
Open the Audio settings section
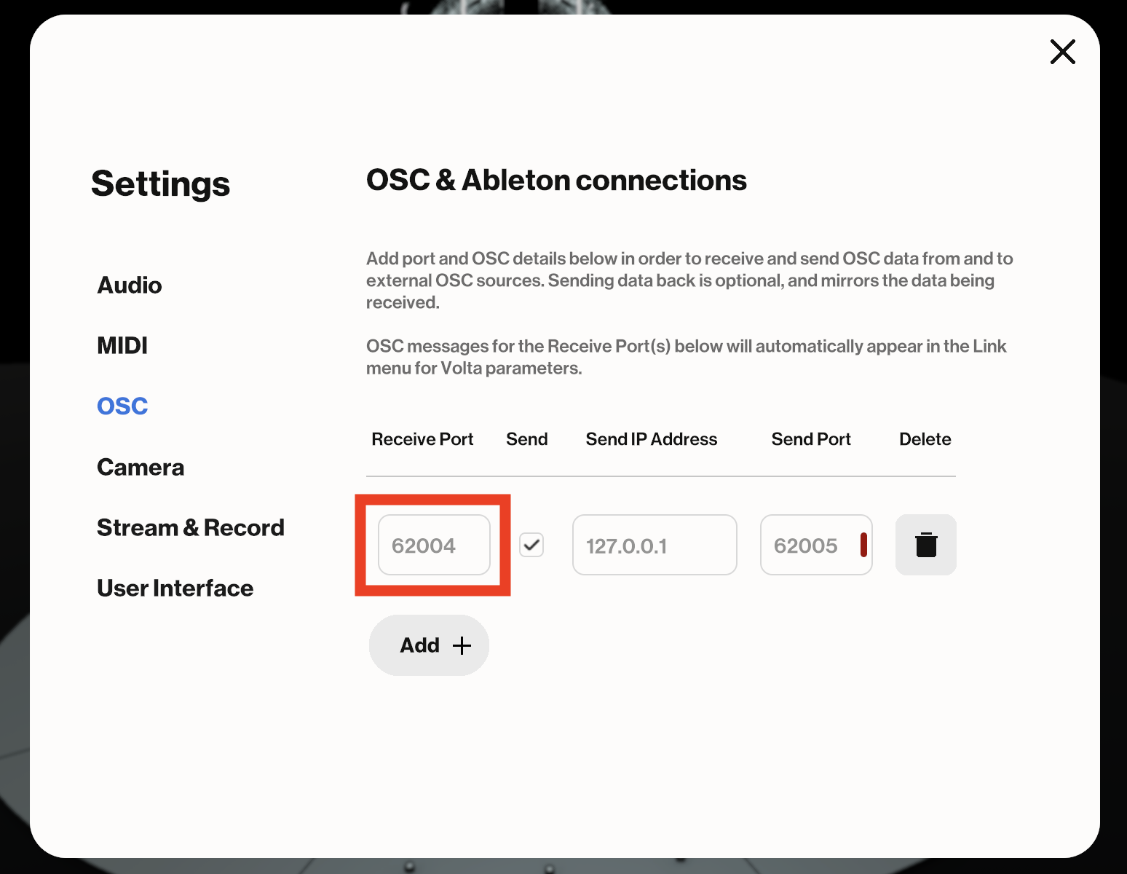pos(130,285)
